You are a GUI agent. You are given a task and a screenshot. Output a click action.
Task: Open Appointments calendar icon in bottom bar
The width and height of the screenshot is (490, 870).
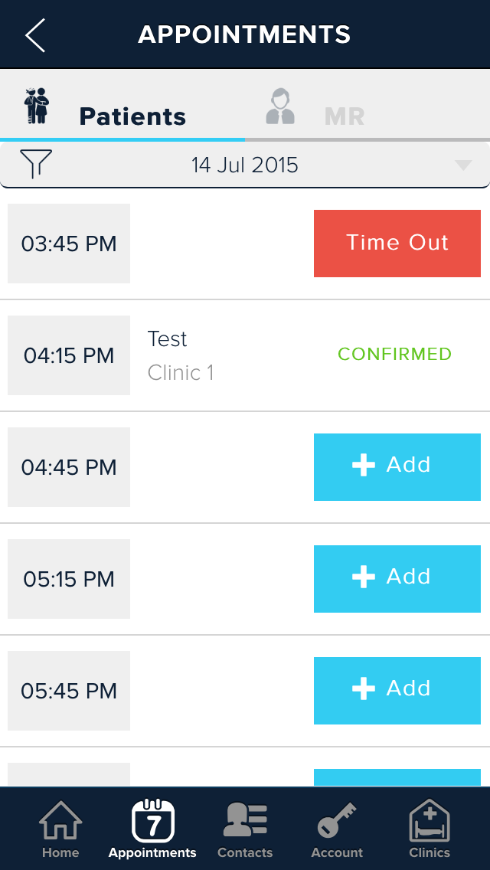(152, 823)
